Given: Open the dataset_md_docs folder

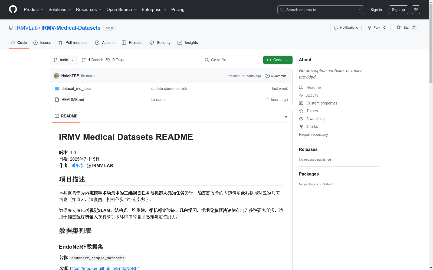Looking at the screenshot, I should click(x=76, y=89).
